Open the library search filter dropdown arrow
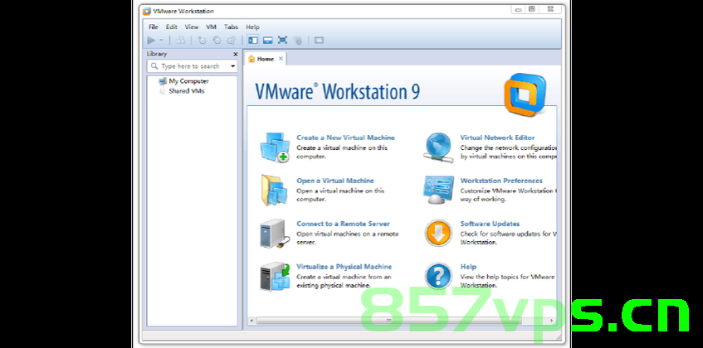Screen dimensions: 703x348 (232, 66)
